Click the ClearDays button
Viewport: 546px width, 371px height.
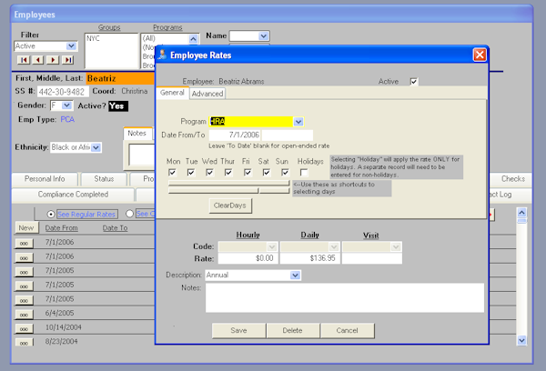(230, 206)
